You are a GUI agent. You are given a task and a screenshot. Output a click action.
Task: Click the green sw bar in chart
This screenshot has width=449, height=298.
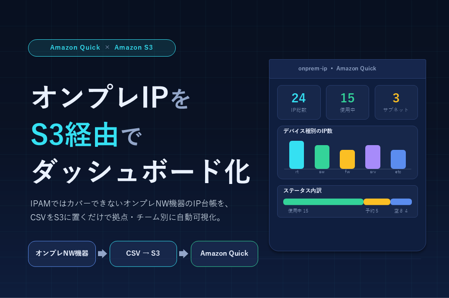click(x=322, y=157)
